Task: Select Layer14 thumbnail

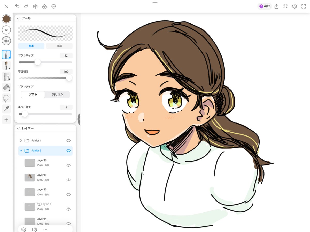Action: [30, 221]
